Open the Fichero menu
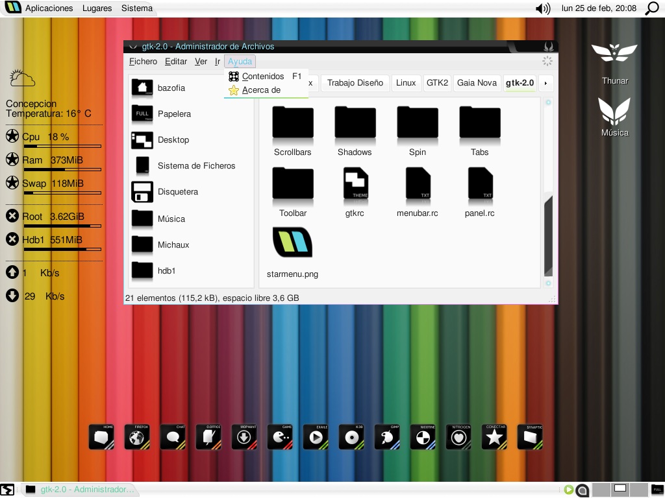The width and height of the screenshot is (665, 498). (143, 62)
